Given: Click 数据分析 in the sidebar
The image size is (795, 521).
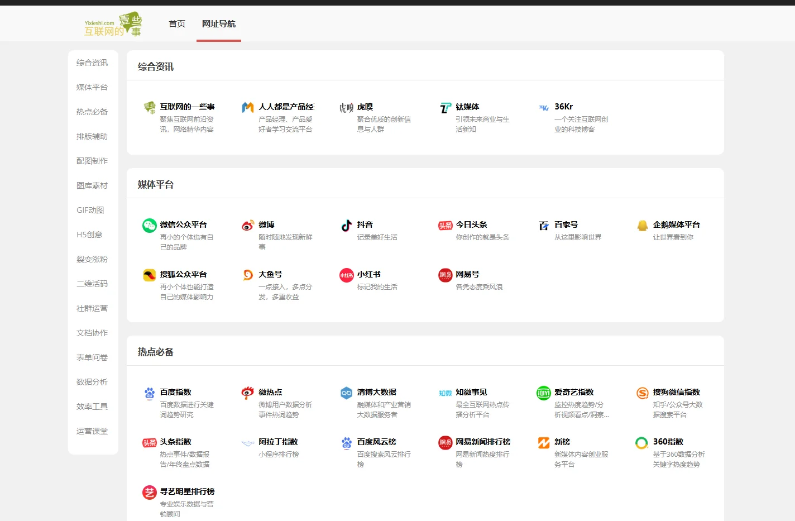Looking at the screenshot, I should click(92, 382).
